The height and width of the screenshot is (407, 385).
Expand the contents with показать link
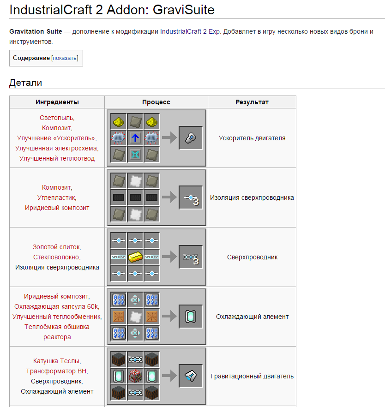pyautogui.click(x=65, y=58)
